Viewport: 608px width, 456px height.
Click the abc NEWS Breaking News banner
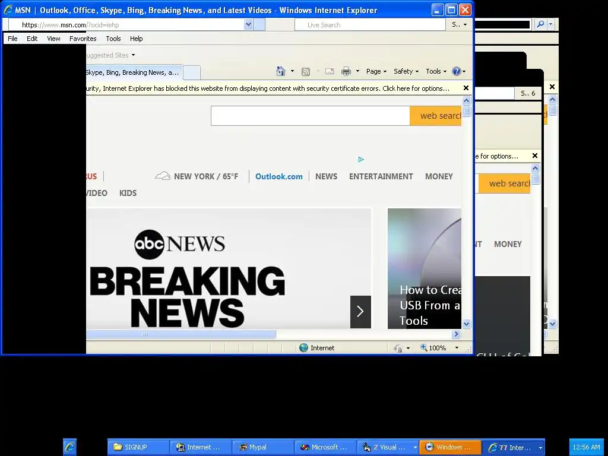(x=229, y=268)
